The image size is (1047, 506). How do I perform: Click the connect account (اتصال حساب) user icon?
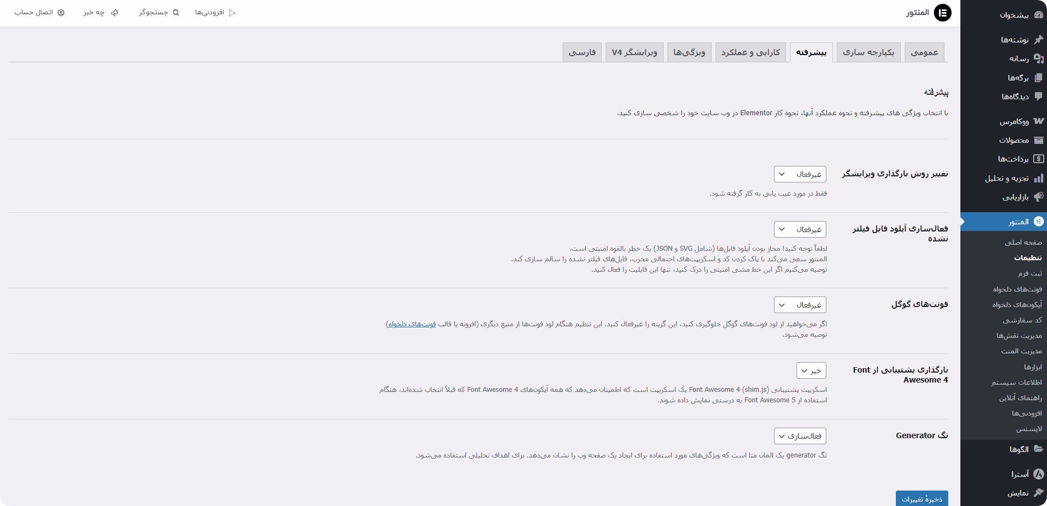[x=61, y=13]
